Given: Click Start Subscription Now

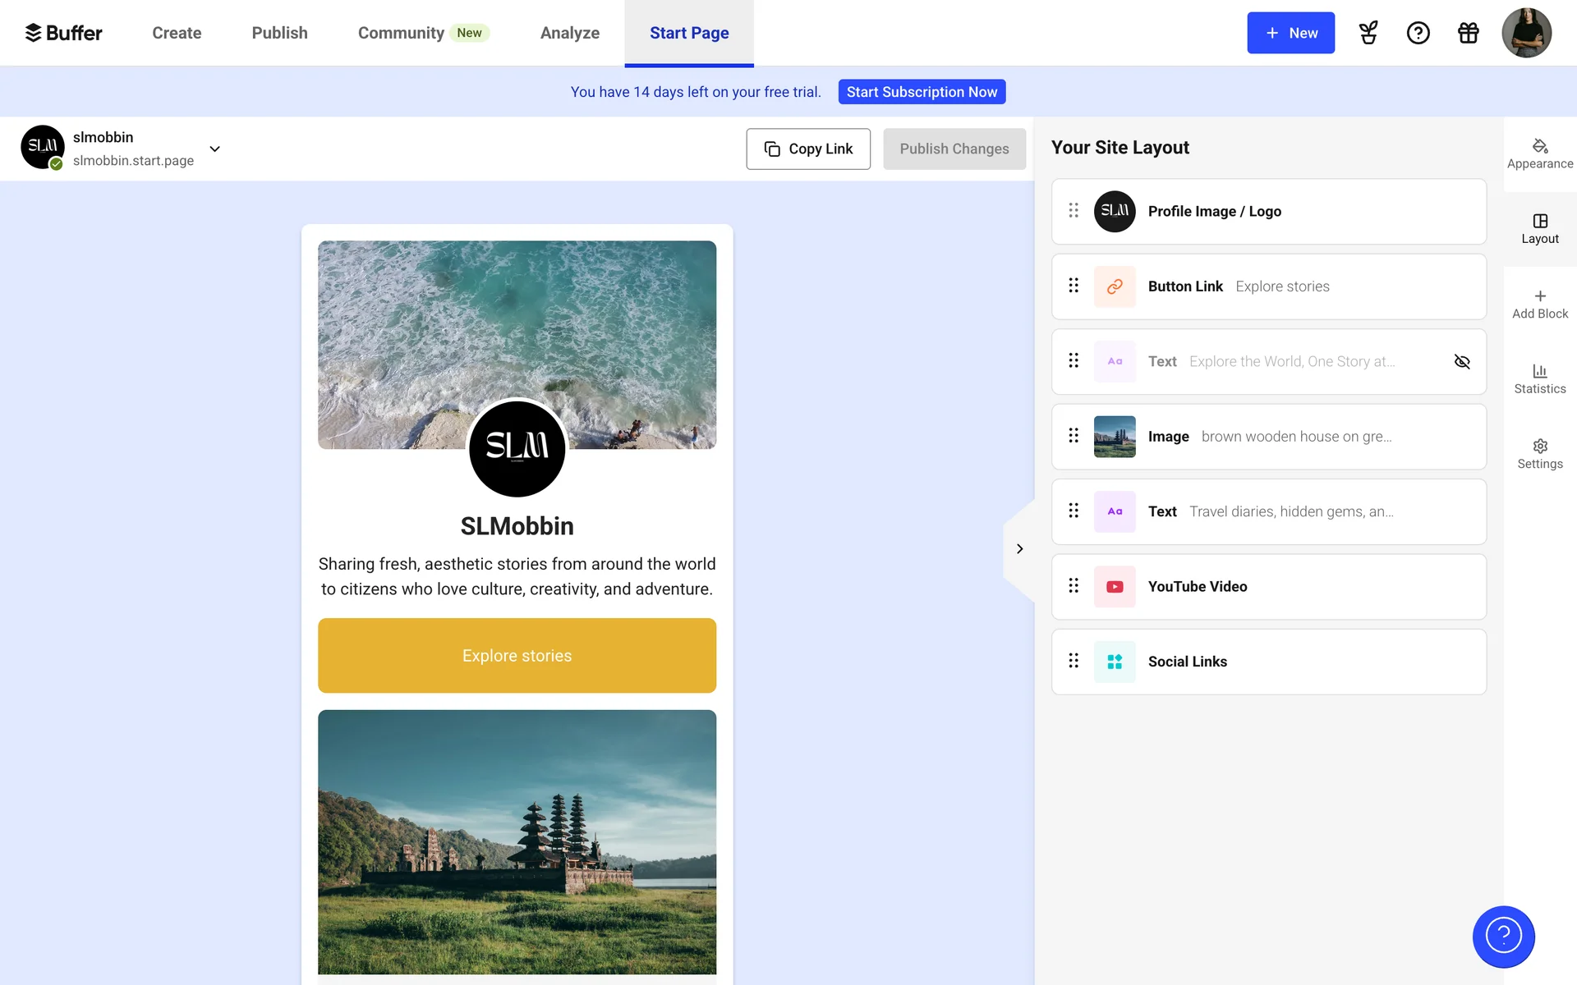Looking at the screenshot, I should click(x=922, y=92).
